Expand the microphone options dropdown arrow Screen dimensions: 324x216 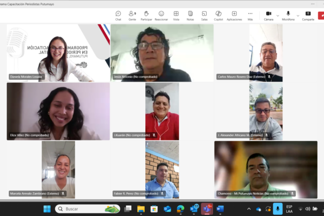pyautogui.click(x=298, y=15)
